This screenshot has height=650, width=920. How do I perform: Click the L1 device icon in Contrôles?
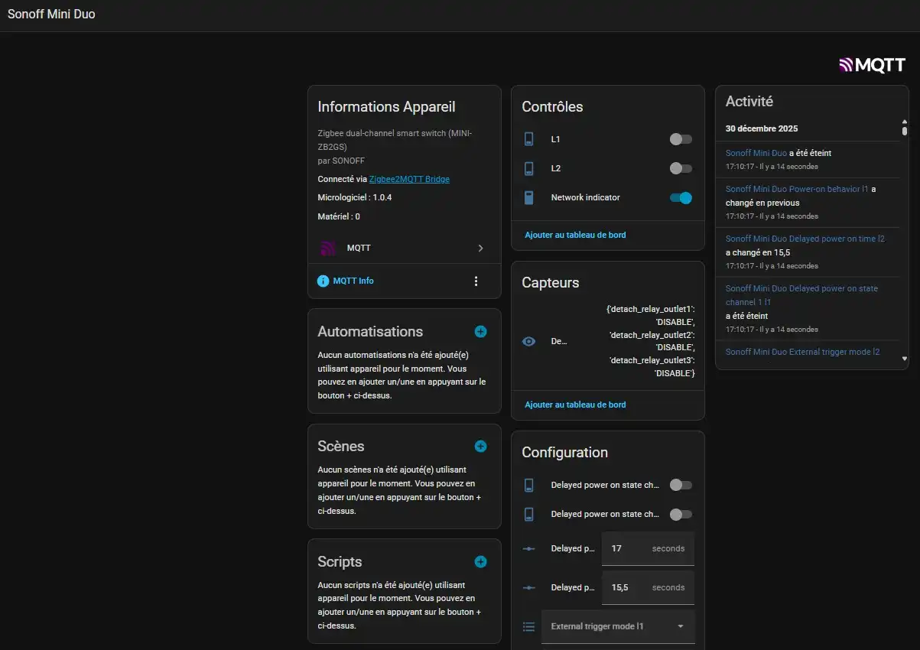coord(528,139)
